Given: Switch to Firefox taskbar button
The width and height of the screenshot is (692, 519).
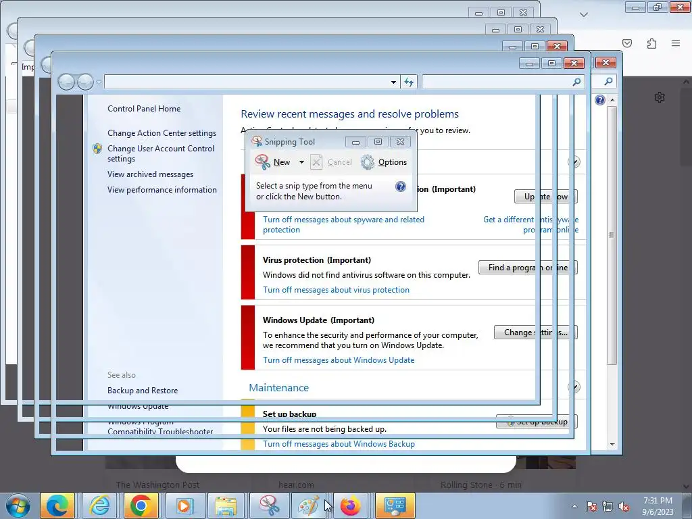Looking at the screenshot, I should click(x=351, y=505).
